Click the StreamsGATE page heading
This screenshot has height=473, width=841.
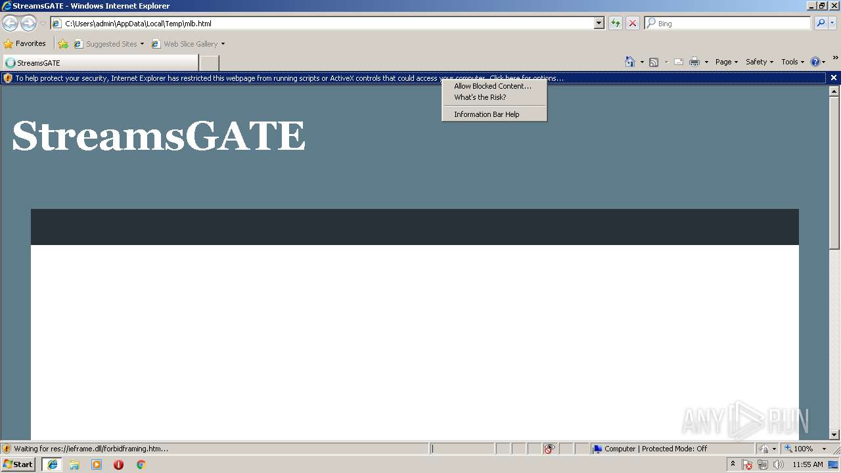[x=159, y=136]
